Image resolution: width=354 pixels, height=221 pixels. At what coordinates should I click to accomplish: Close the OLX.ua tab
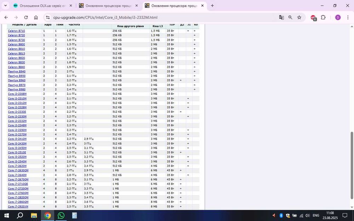71,6
